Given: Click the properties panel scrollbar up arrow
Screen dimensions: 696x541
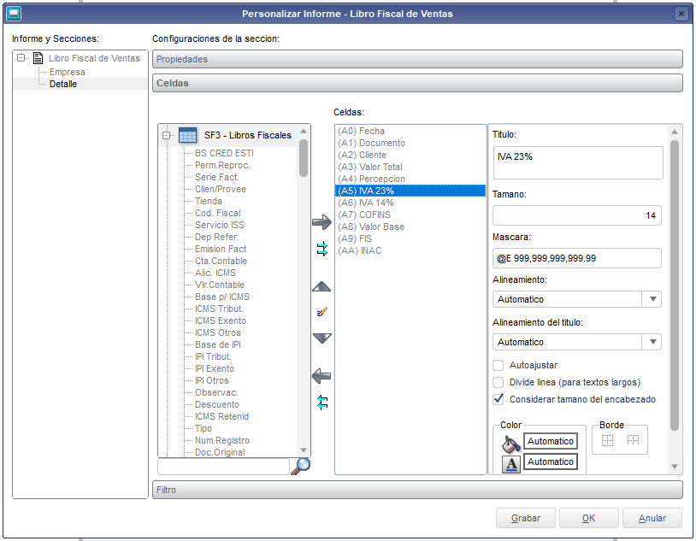Looking at the screenshot, I should (675, 132).
